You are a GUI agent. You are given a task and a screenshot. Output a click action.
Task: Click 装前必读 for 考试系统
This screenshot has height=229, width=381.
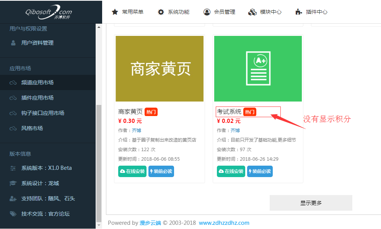(260, 171)
